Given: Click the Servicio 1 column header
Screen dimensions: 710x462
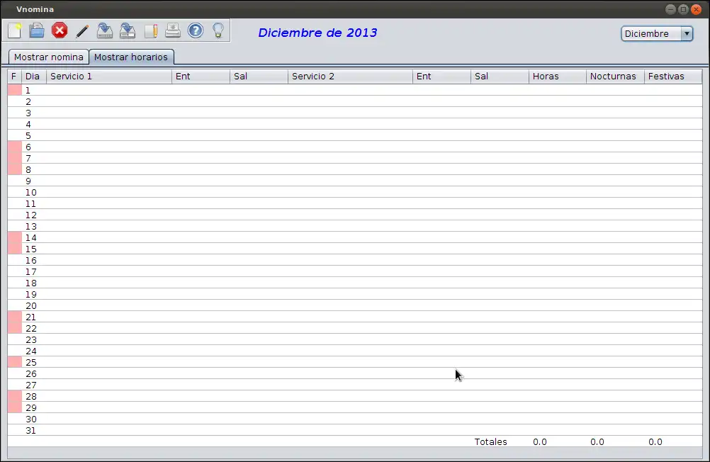Looking at the screenshot, I should [x=109, y=76].
